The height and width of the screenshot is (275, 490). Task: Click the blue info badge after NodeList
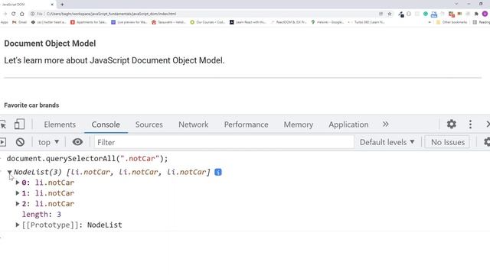(218, 172)
